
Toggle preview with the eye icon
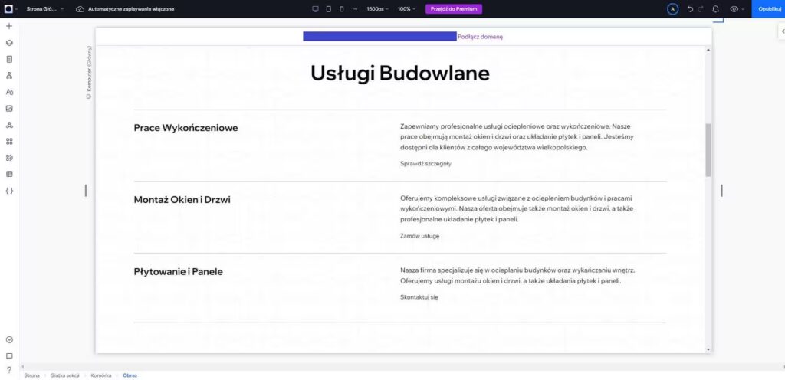coord(734,9)
